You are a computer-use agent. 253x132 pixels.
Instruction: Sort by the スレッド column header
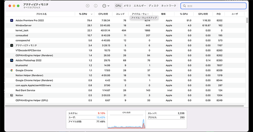(x=121, y=14)
